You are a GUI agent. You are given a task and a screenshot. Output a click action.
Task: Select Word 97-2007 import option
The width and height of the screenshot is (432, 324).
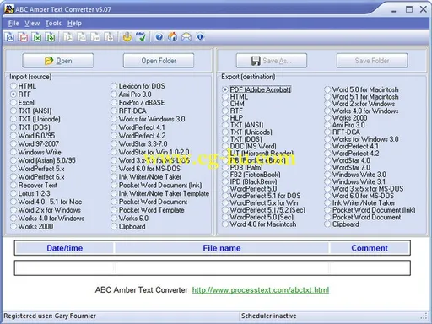[35, 143]
